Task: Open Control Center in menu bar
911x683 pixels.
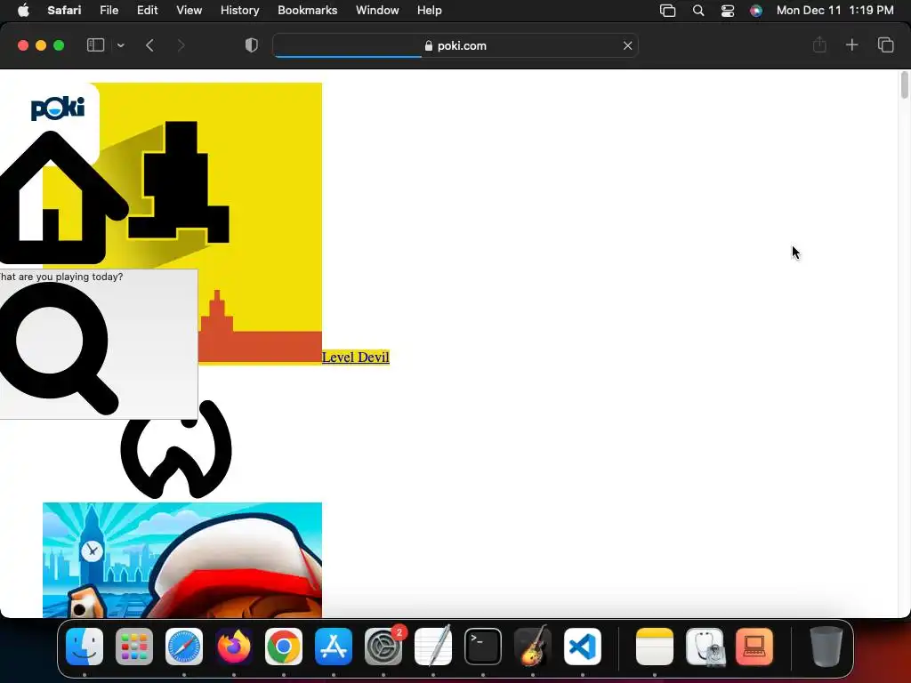Action: pos(728,11)
